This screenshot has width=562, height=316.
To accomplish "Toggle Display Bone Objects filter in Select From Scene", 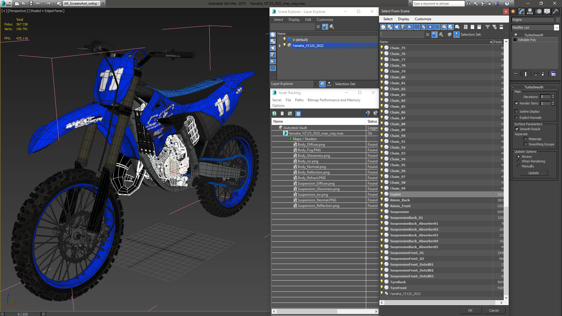I will 437,27.
